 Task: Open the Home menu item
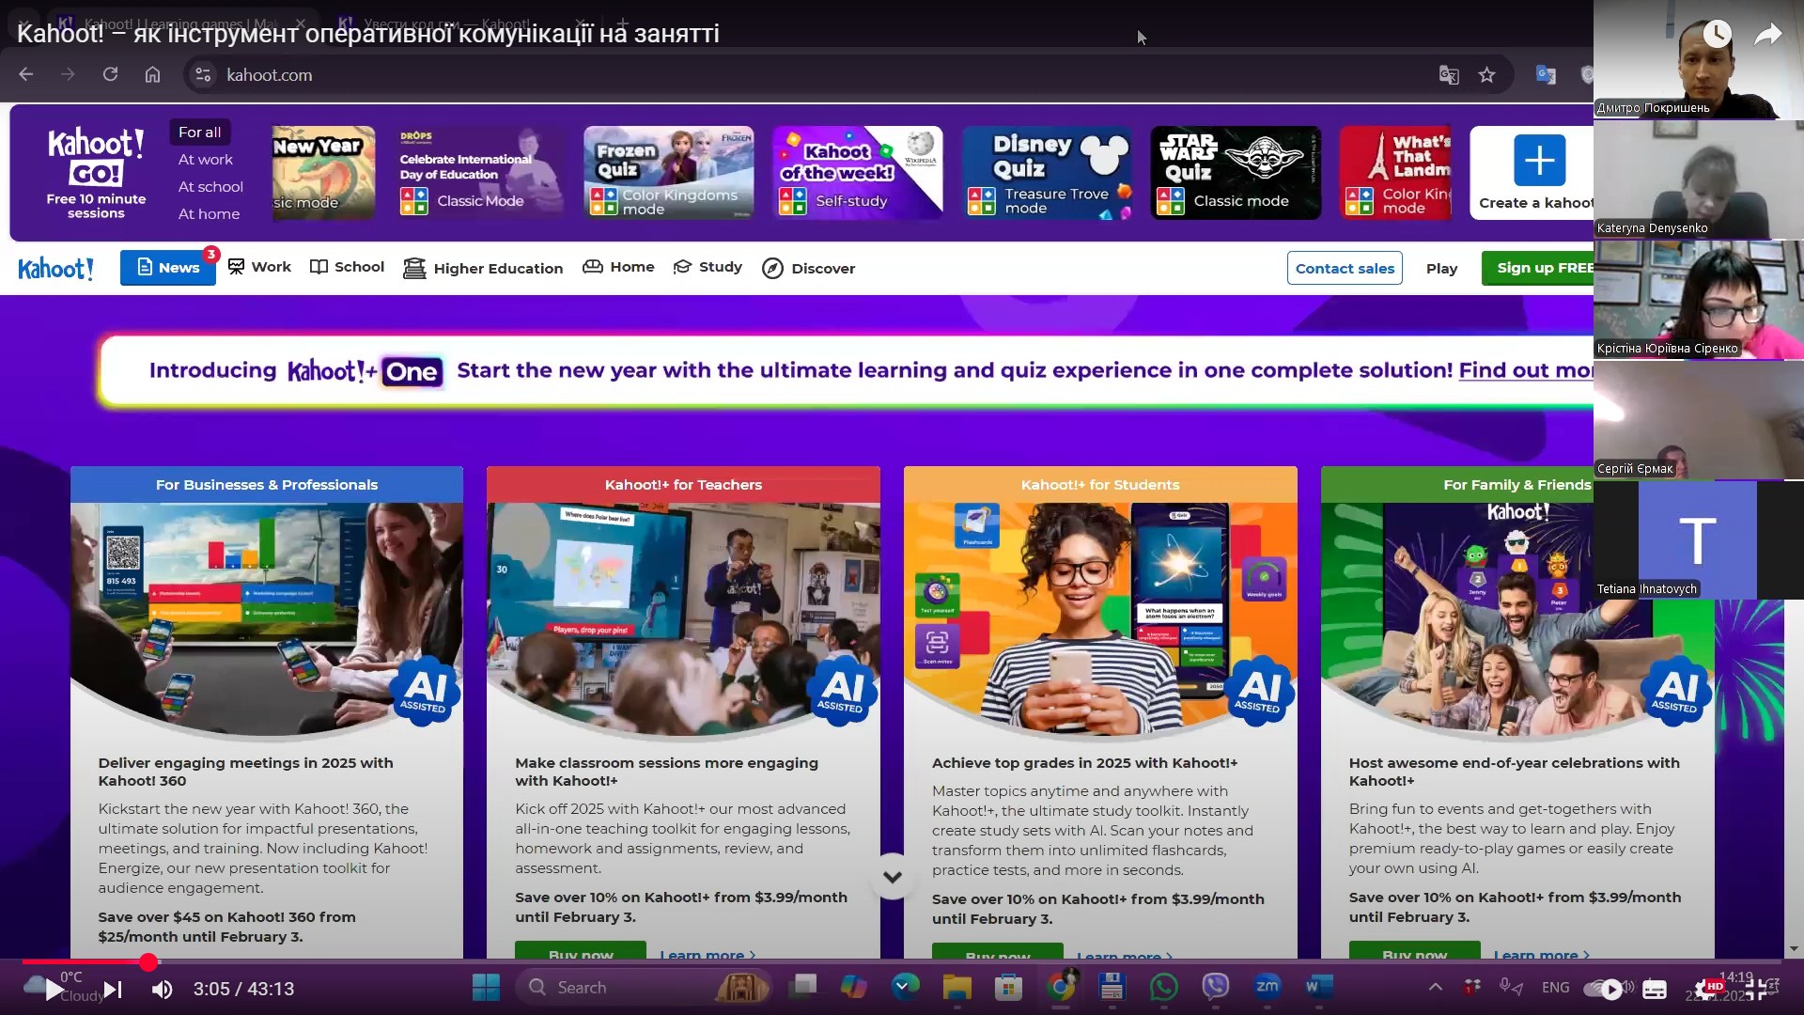click(618, 267)
